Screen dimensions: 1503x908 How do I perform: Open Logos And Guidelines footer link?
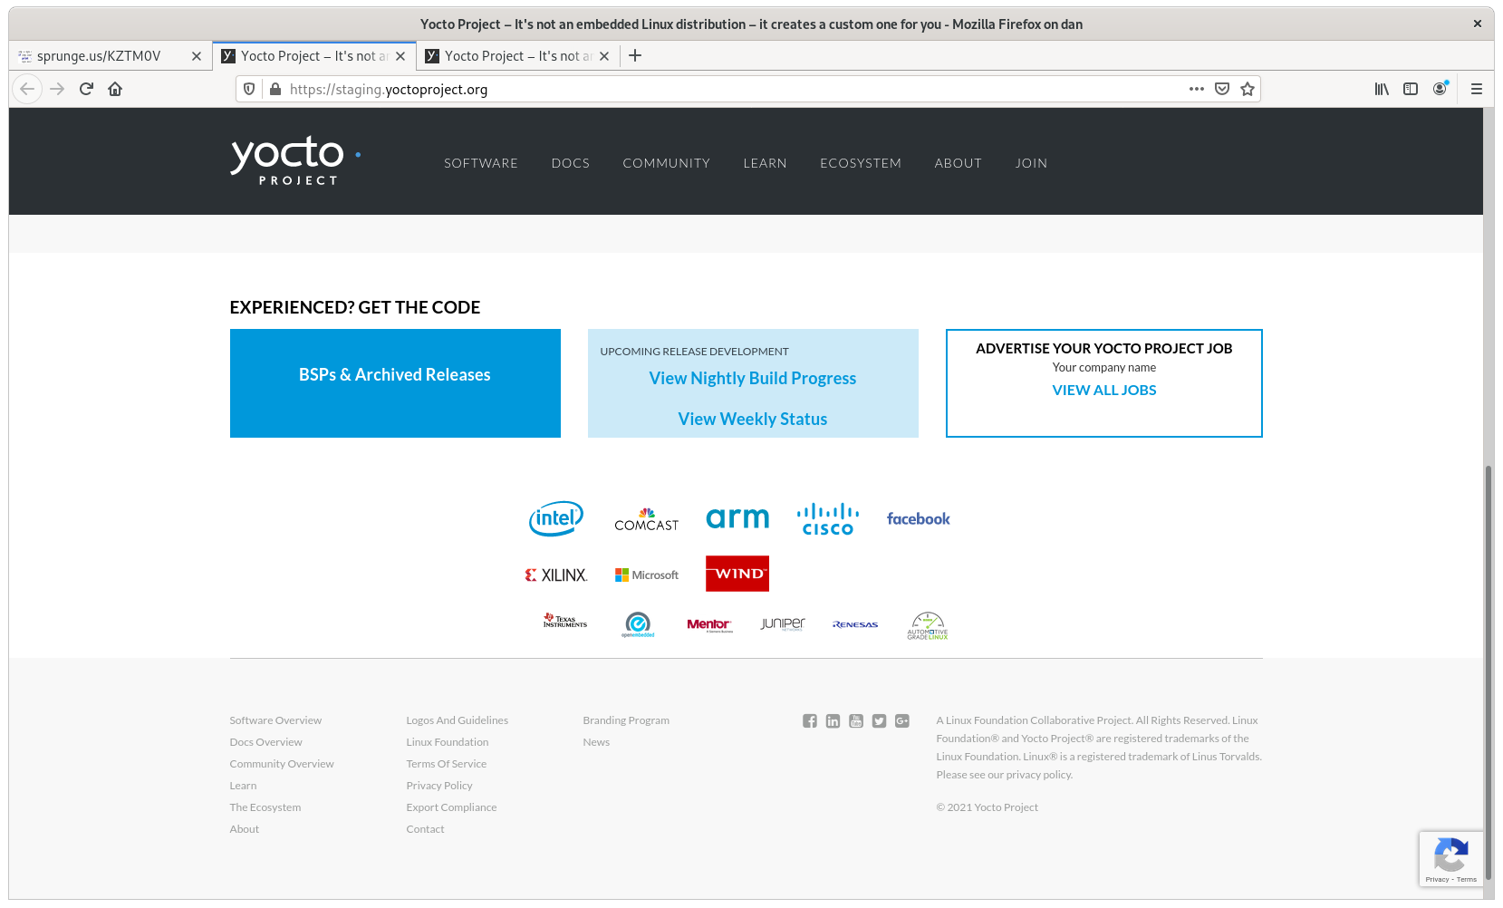458,720
